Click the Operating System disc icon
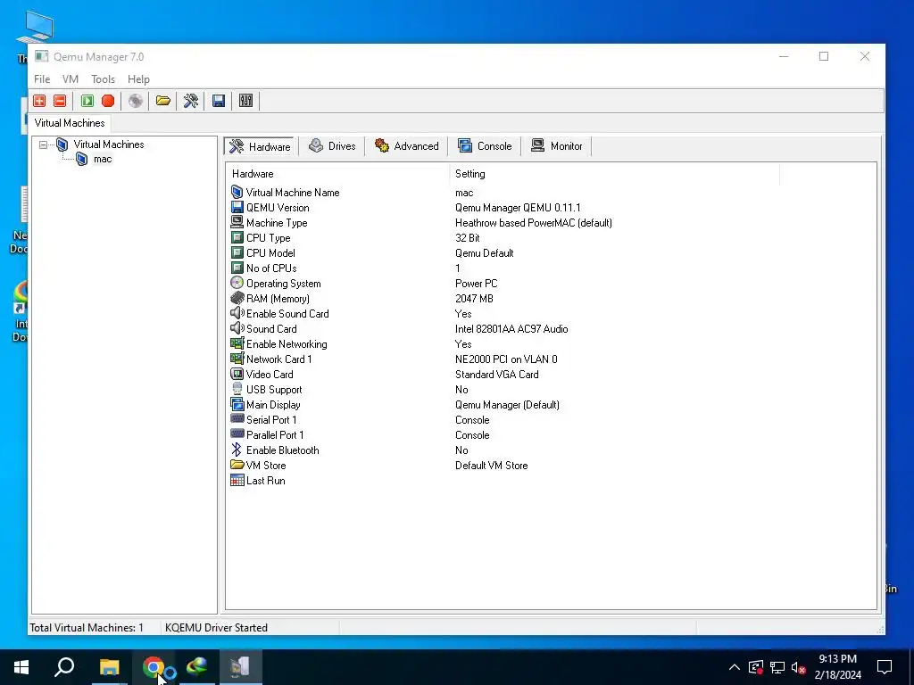 pyautogui.click(x=237, y=283)
